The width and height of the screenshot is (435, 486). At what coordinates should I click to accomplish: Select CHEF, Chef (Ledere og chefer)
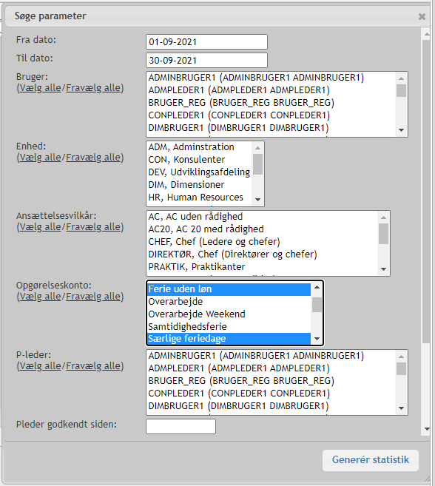tap(263, 241)
